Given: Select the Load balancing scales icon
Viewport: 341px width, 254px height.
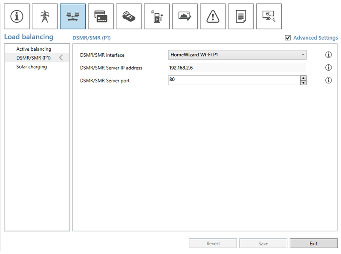Looking at the screenshot, I should [73, 16].
